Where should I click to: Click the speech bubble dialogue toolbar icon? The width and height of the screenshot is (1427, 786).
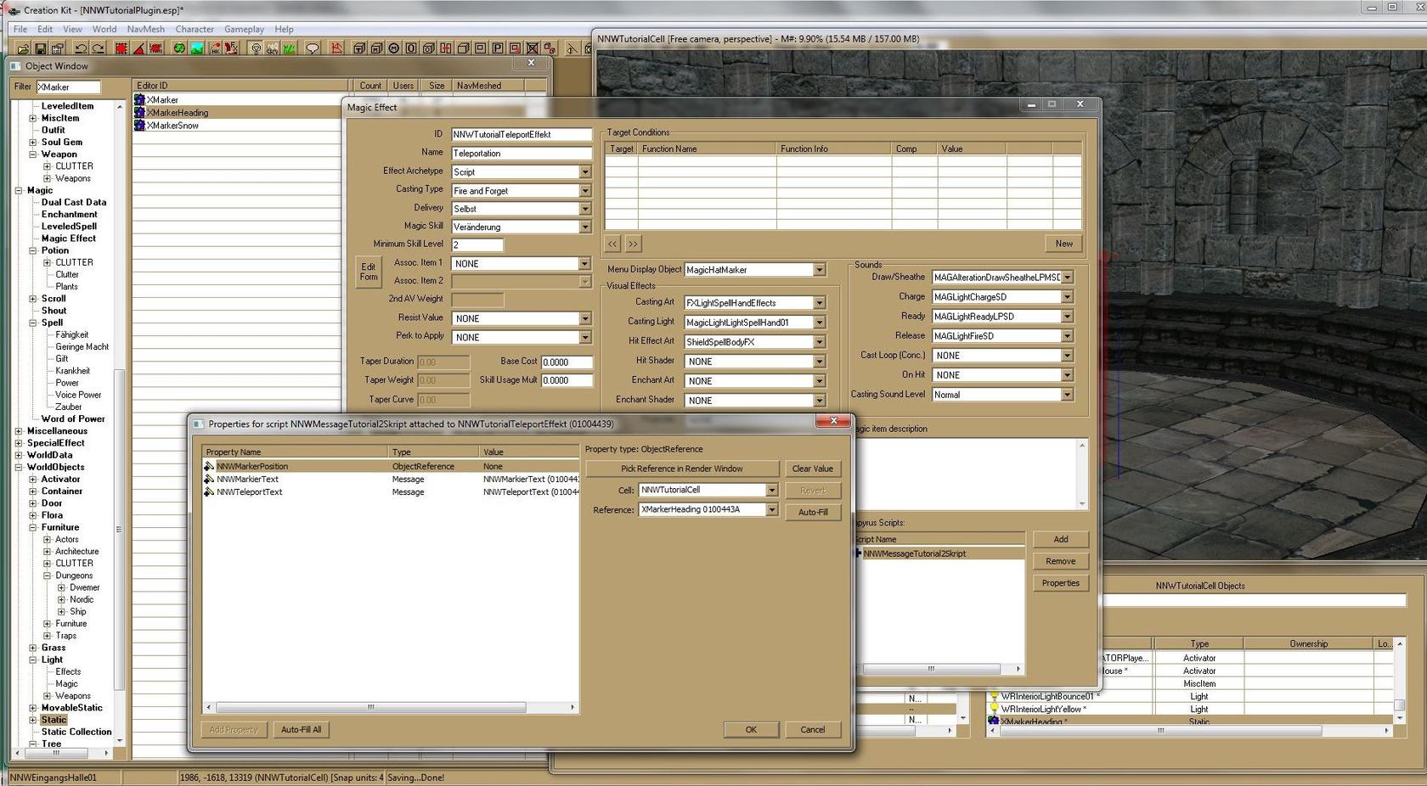tap(313, 48)
